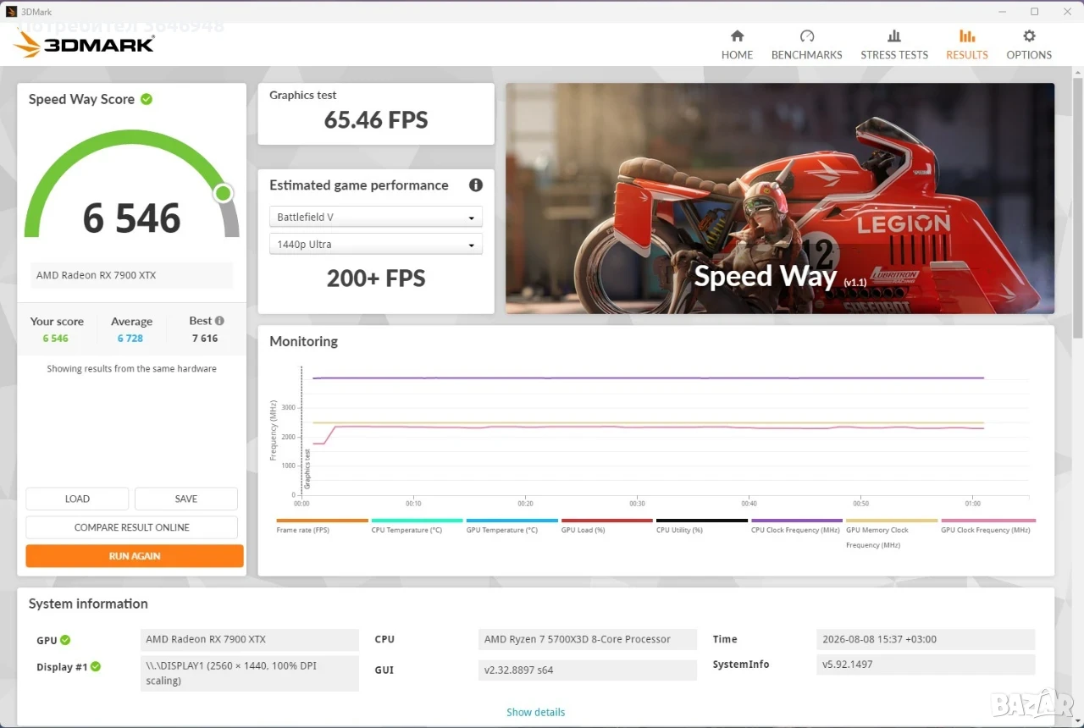Click the Average score value 6 728
Image resolution: width=1084 pixels, height=728 pixels.
[130, 339]
